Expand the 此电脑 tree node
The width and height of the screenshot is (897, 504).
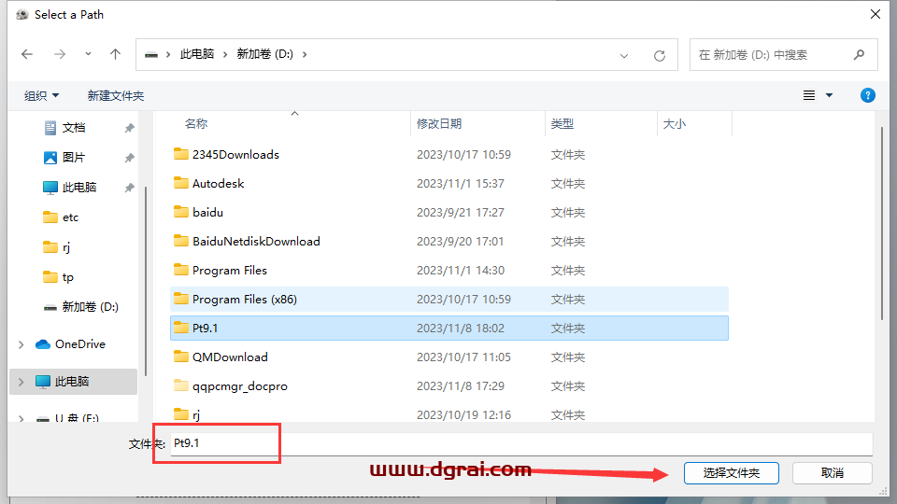(x=21, y=382)
